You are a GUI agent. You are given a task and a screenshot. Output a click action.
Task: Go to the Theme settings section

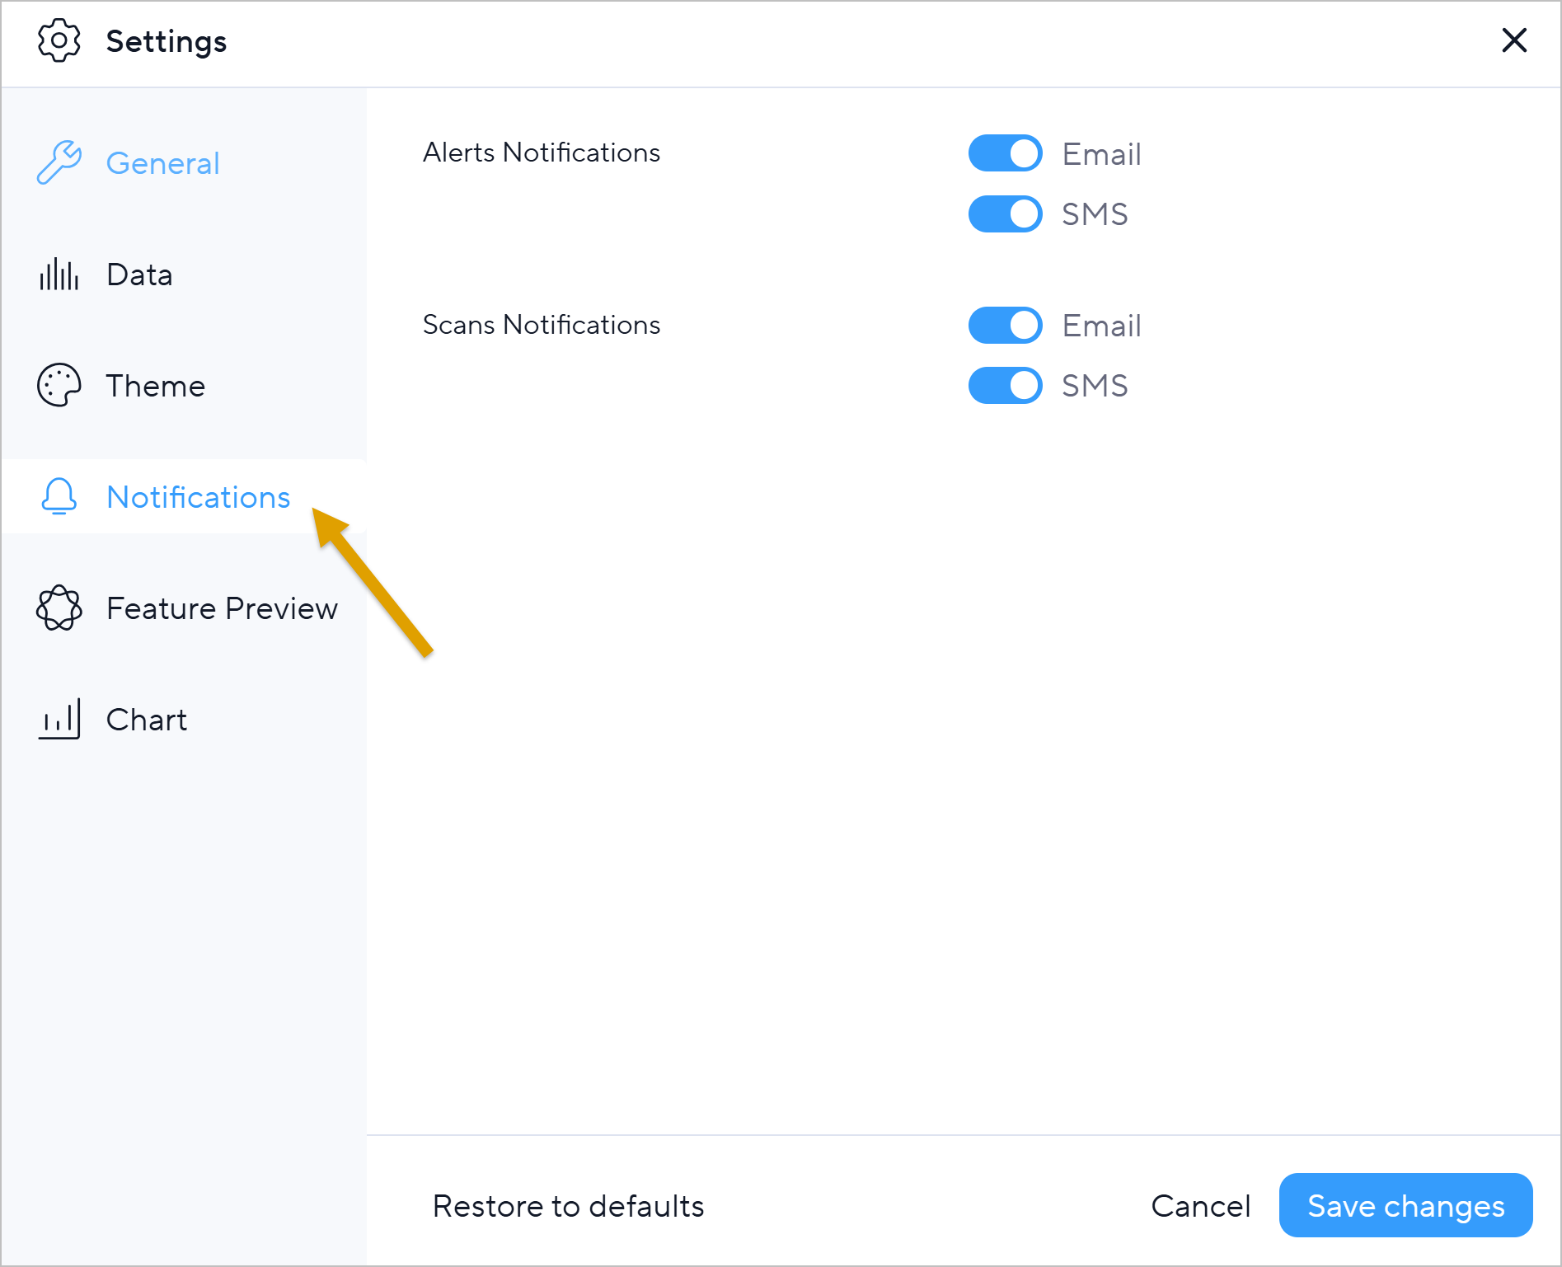point(155,386)
